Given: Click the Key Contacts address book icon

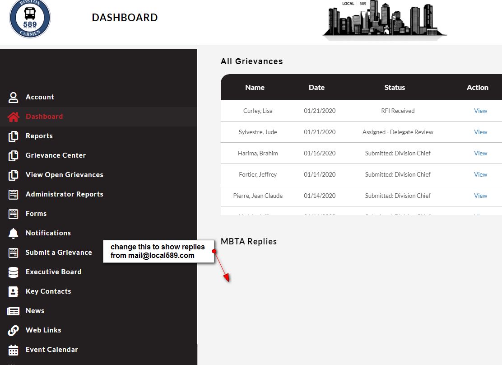Looking at the screenshot, I should click(13, 292).
